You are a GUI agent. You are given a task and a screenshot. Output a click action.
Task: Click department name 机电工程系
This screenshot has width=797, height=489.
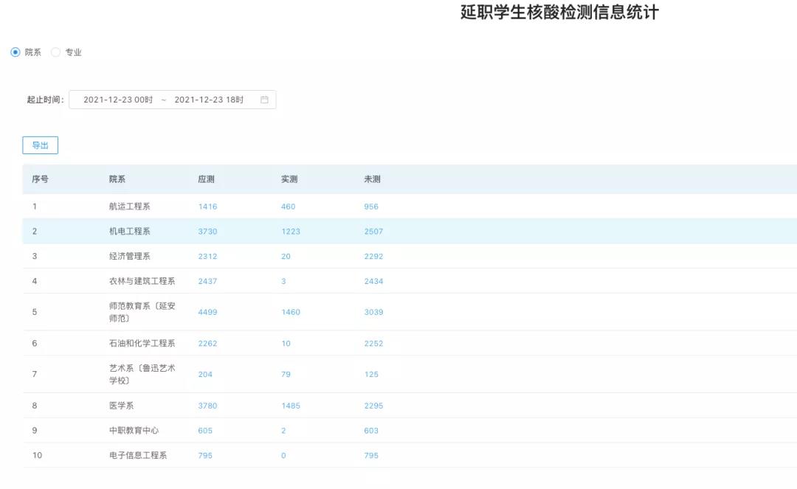pos(130,231)
